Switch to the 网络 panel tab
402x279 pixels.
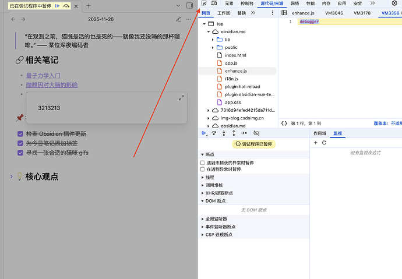(295, 3)
